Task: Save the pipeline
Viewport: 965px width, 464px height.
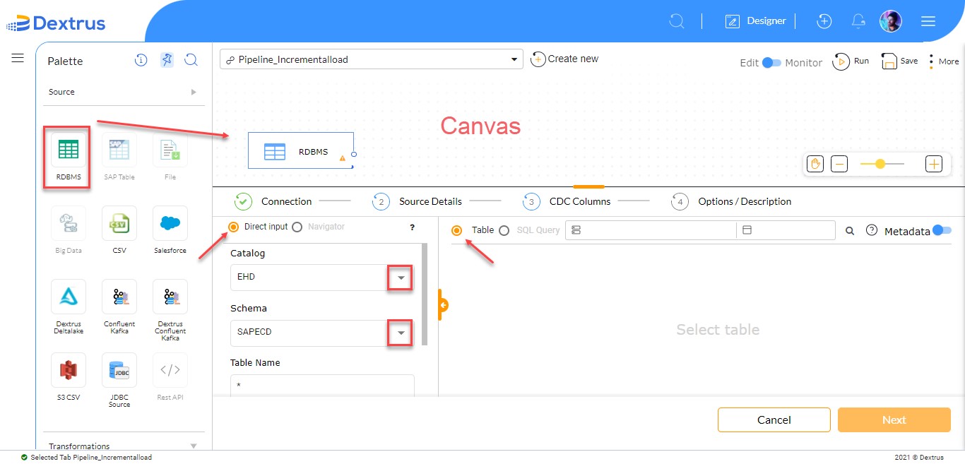Action: (x=899, y=61)
